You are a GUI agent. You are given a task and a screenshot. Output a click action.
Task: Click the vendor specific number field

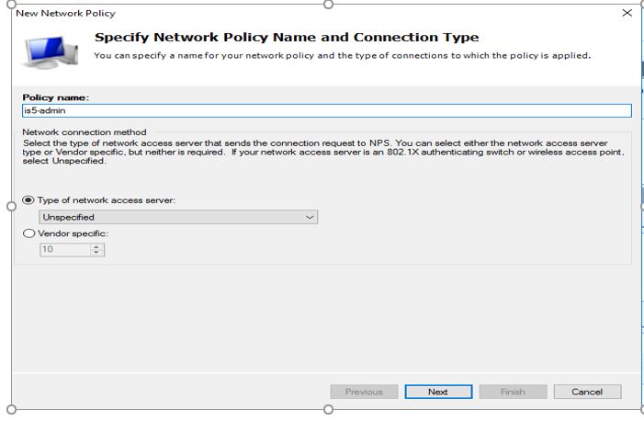tap(65, 249)
